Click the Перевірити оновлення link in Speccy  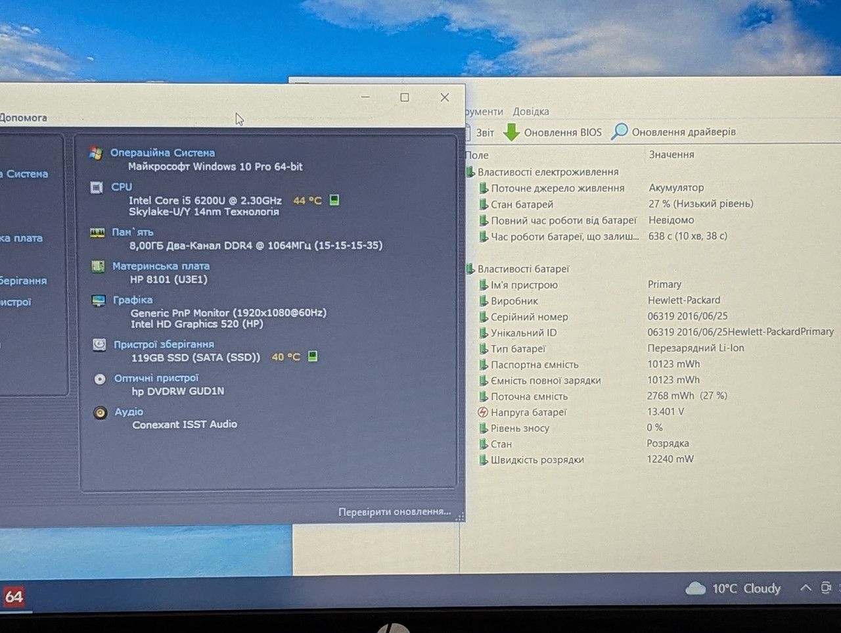point(395,511)
